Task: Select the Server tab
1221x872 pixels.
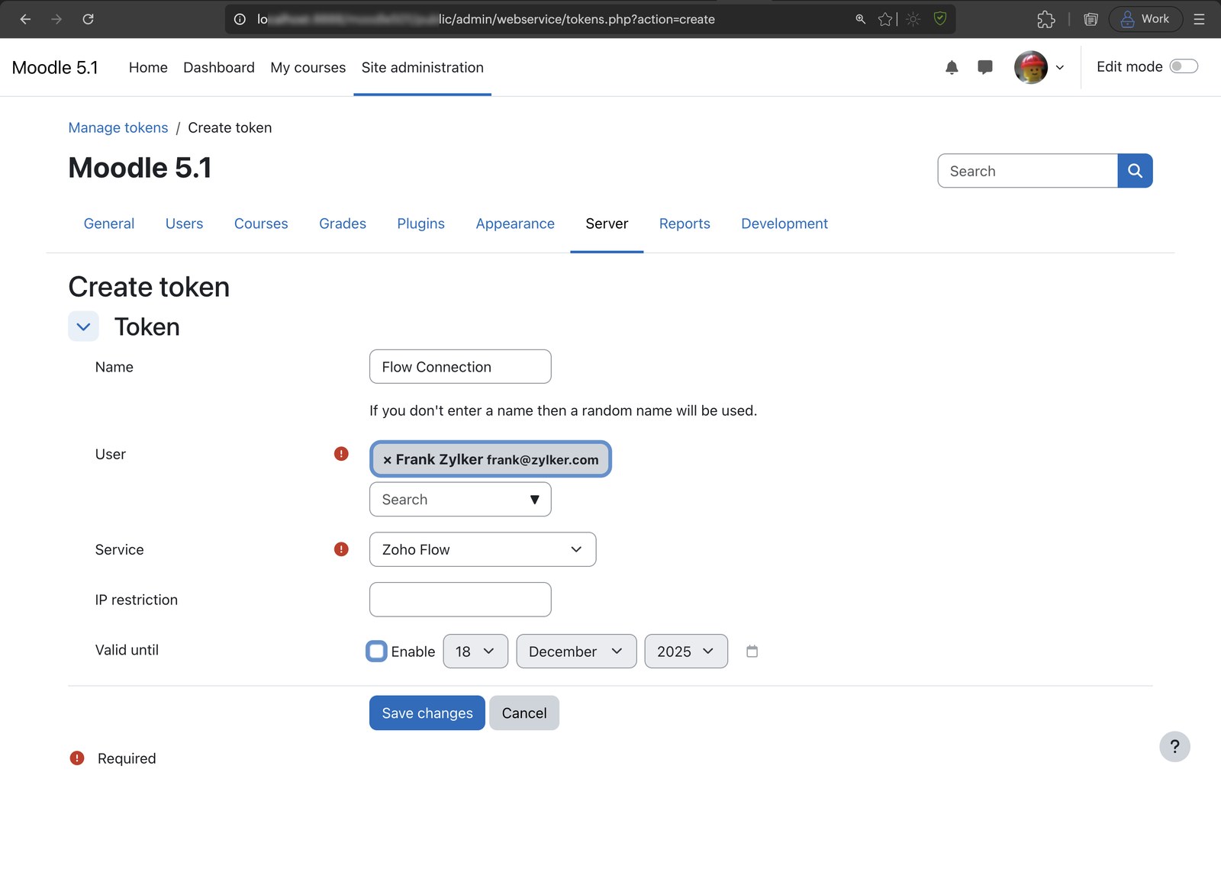Action: coord(607,224)
